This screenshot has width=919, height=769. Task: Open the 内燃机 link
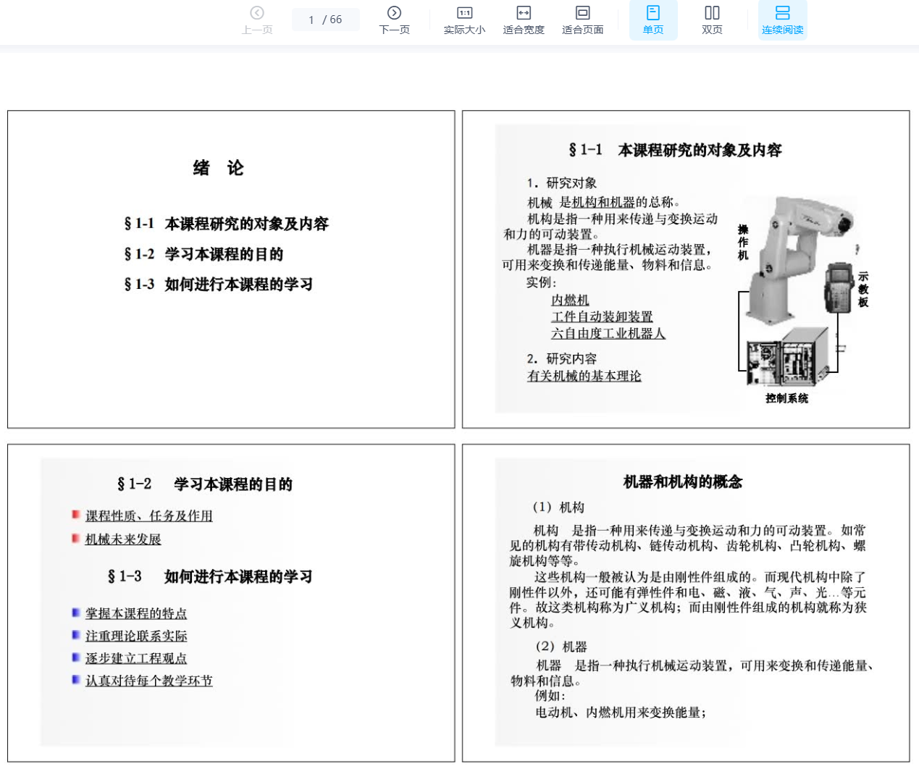tap(570, 300)
